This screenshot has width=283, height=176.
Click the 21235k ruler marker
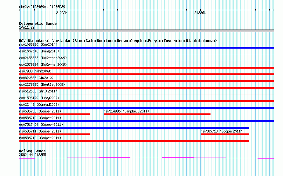pos(62,13)
